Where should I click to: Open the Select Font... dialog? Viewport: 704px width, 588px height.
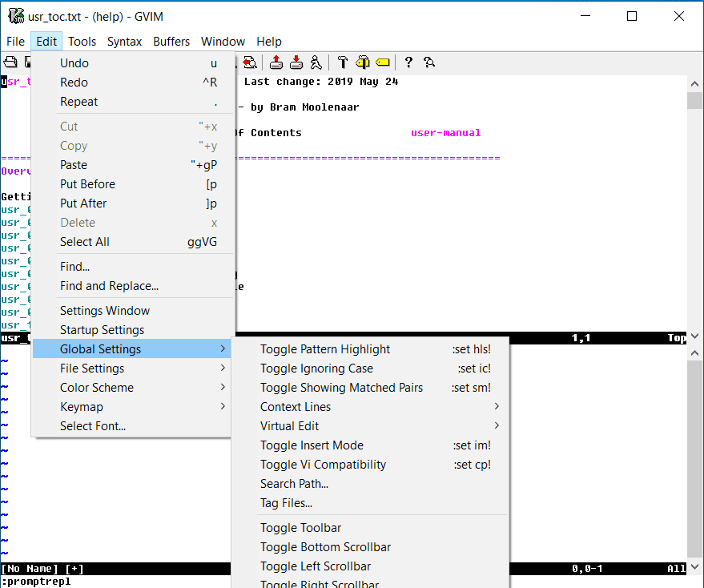[132, 426]
